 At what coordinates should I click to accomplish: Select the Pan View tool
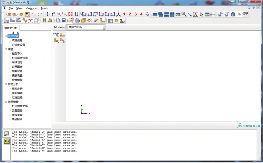(x=48, y=14)
